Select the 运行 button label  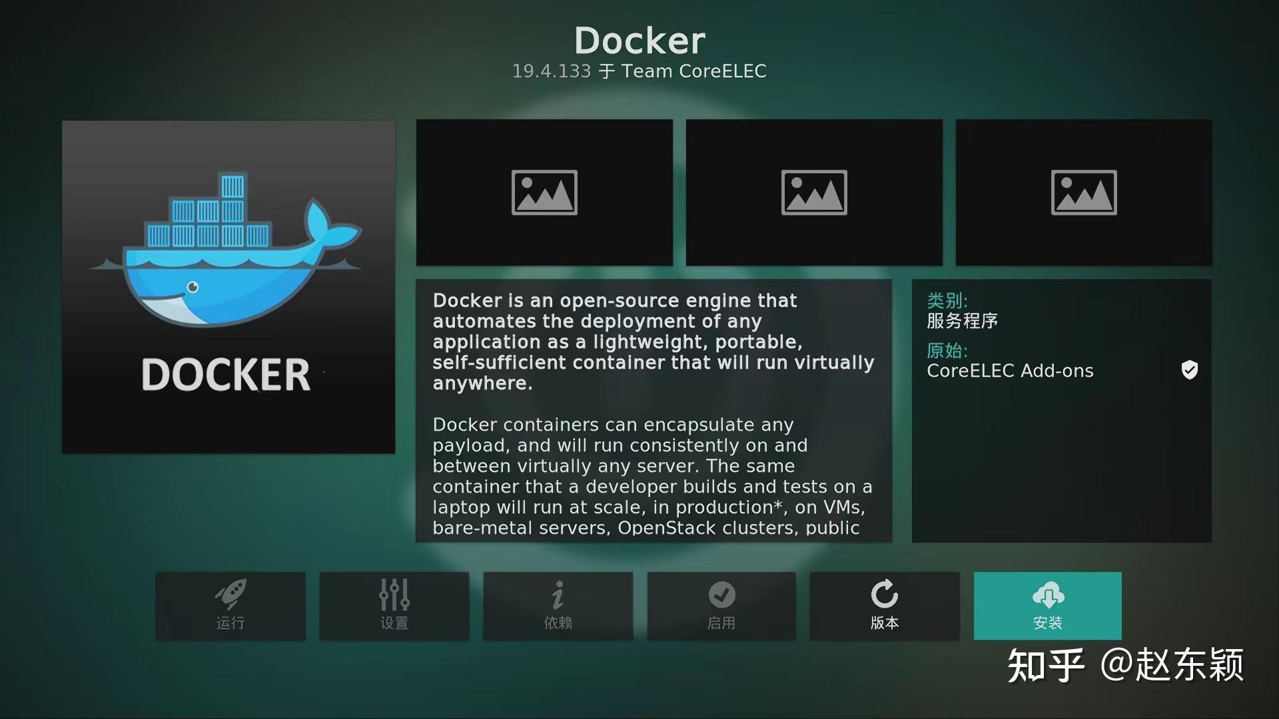(x=230, y=623)
